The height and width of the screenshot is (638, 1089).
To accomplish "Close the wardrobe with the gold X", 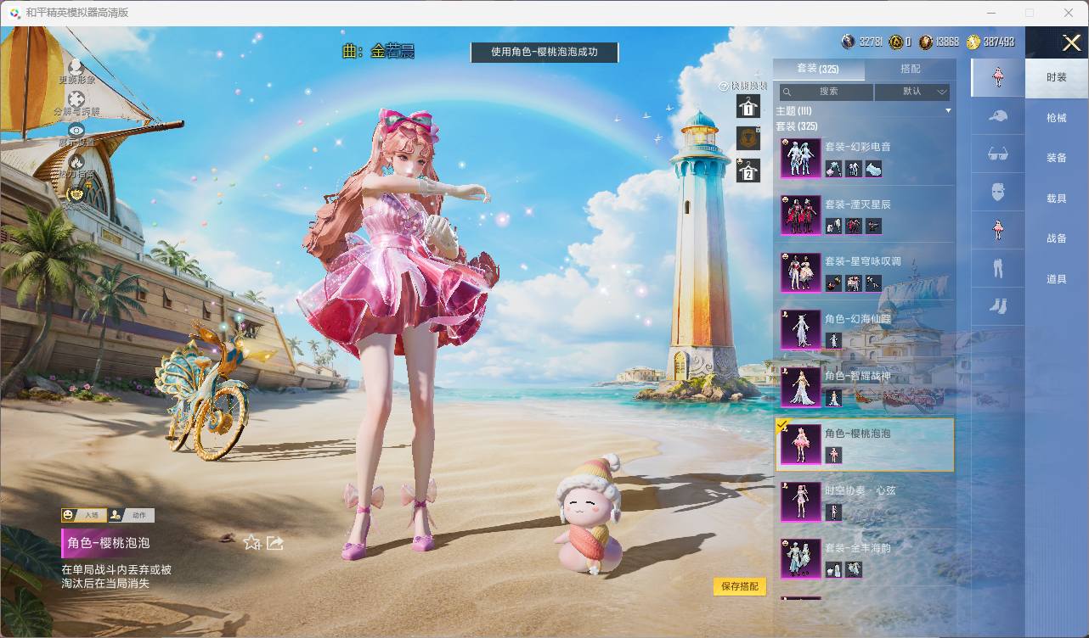I will click(1071, 42).
